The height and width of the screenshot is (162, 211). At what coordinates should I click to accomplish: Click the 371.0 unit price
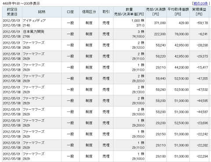click(x=140, y=25)
